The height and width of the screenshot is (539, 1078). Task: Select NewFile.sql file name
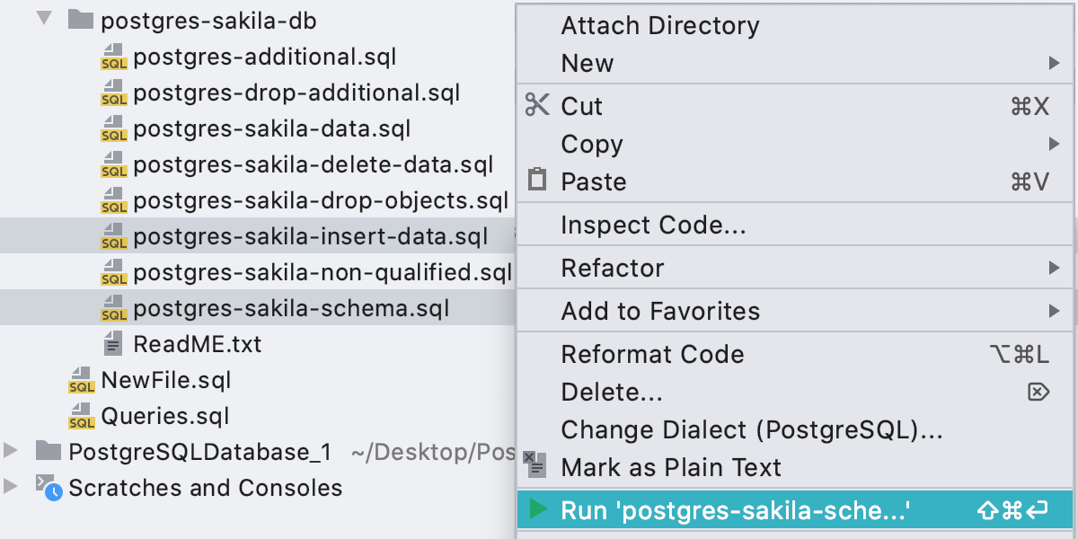pos(166,380)
